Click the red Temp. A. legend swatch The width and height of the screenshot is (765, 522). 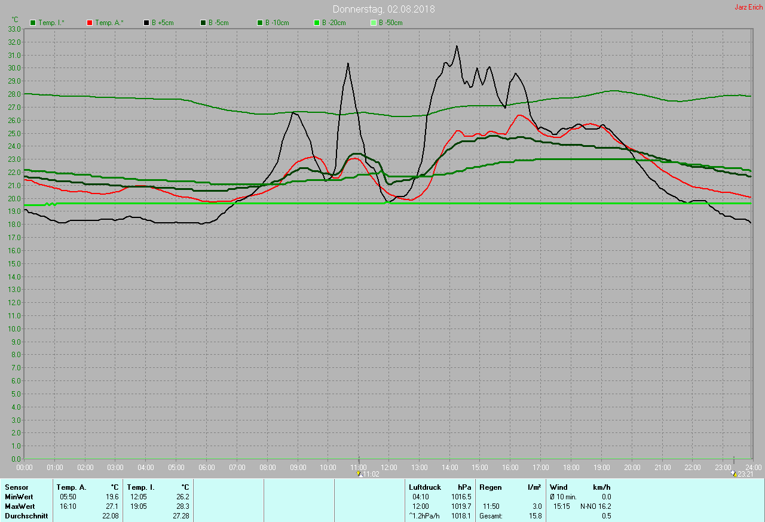pyautogui.click(x=90, y=23)
